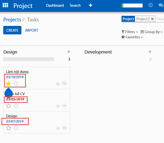Open the Dashboard menu
Image resolution: width=164 pixels, height=143 pixels.
pos(55,5)
